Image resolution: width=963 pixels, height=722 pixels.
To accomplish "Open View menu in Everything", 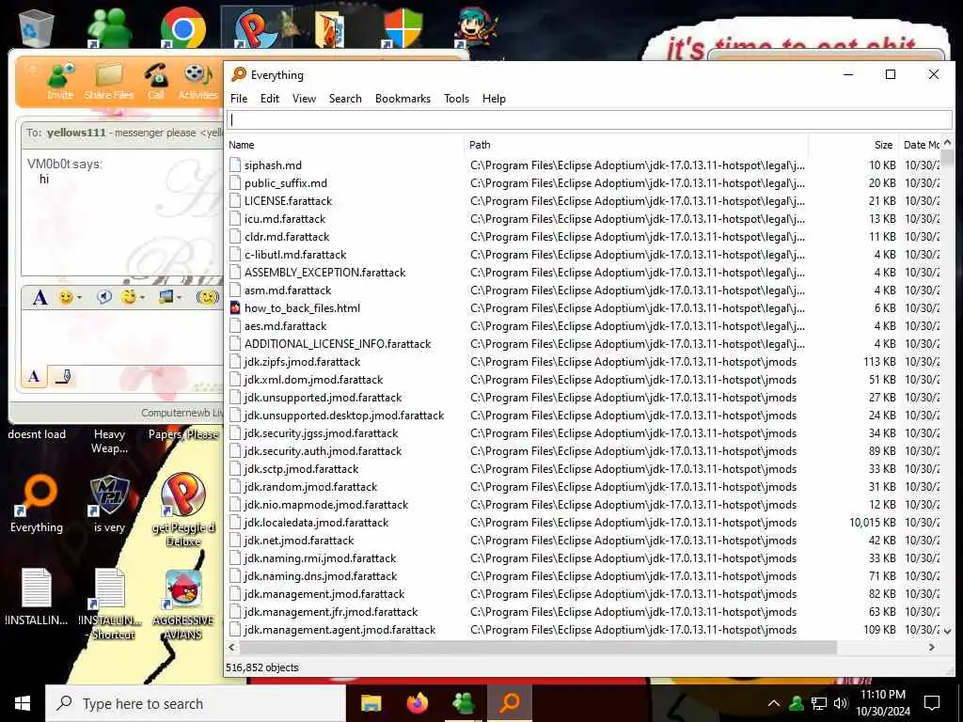I will [304, 98].
